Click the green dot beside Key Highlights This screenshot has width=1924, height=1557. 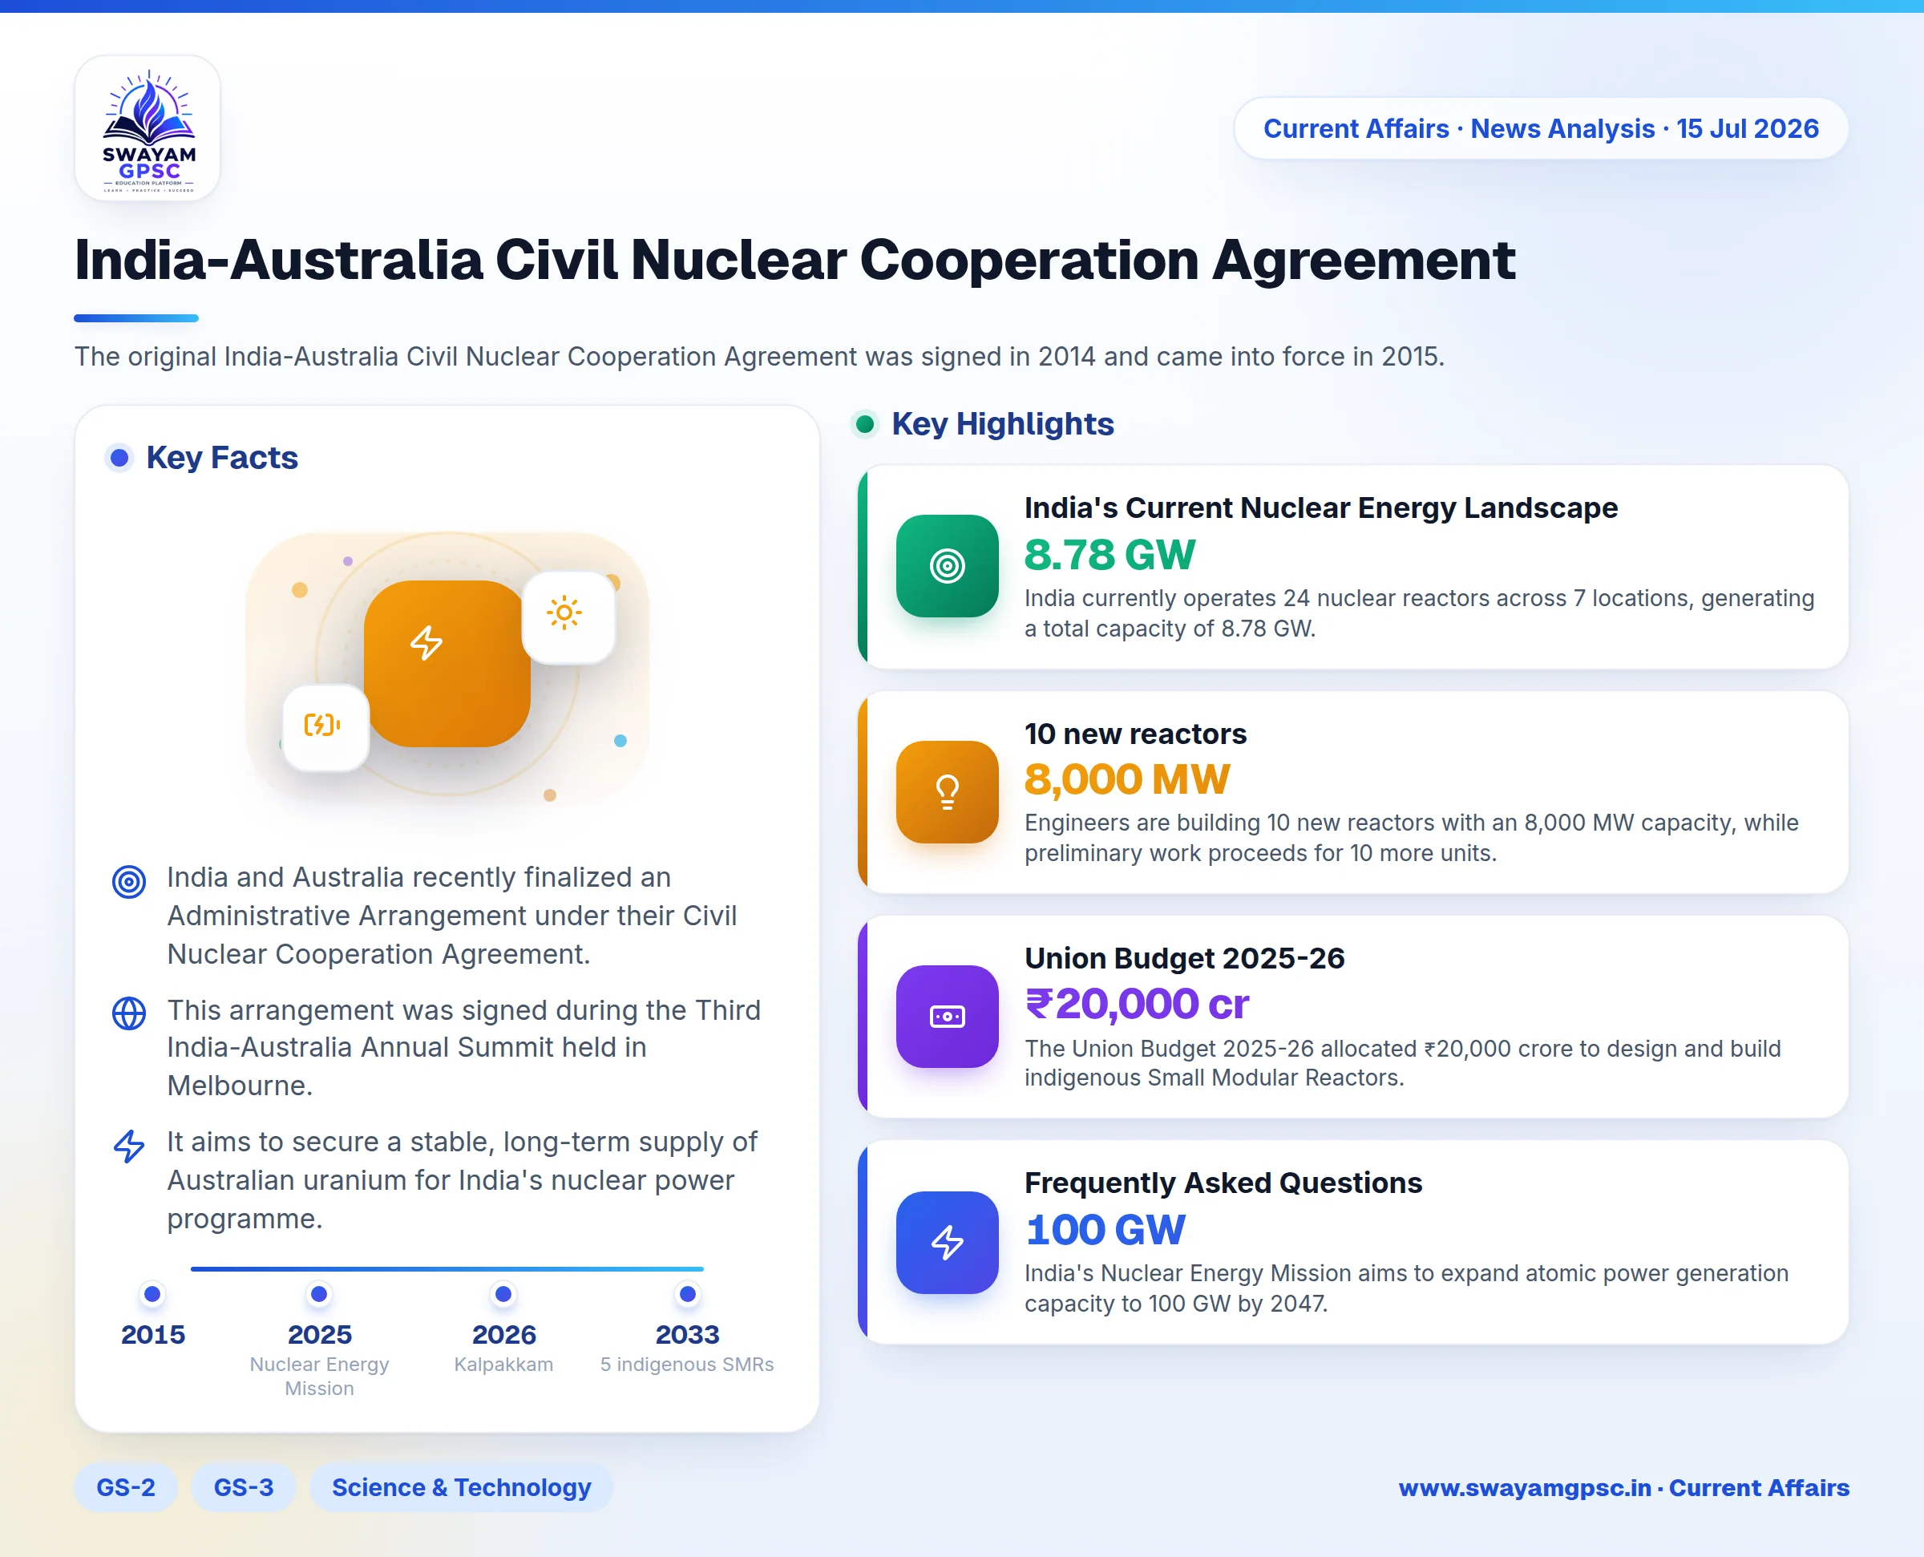(x=865, y=423)
